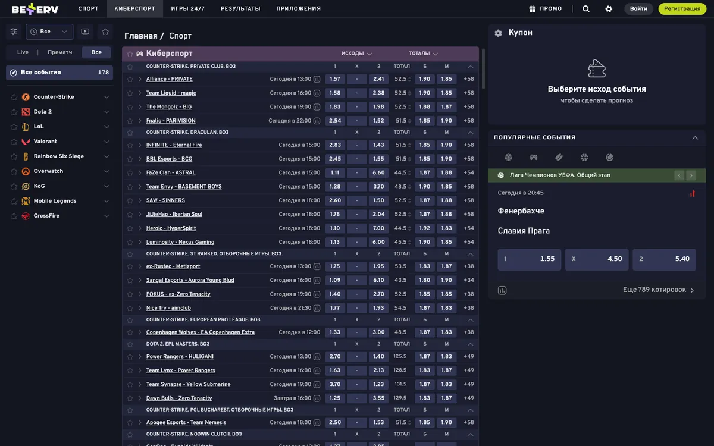Star the Team Liquid - magic match
The height and width of the screenshot is (446, 714).
[130, 93]
